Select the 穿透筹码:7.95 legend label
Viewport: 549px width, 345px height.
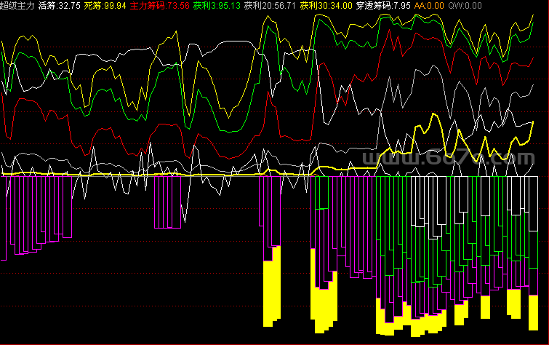(383, 6)
